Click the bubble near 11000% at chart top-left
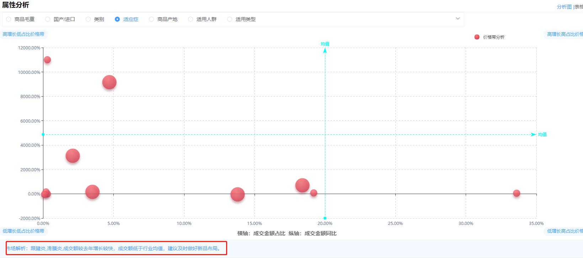 pyautogui.click(x=47, y=60)
